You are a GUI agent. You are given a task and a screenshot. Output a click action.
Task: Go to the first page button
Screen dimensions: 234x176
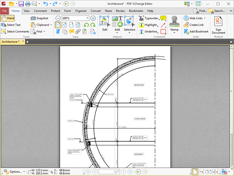coord(88,172)
